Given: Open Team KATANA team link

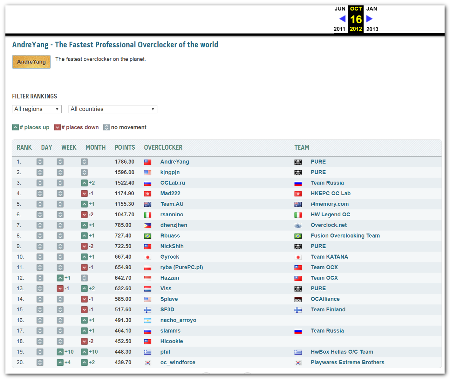Looking at the screenshot, I should [330, 257].
